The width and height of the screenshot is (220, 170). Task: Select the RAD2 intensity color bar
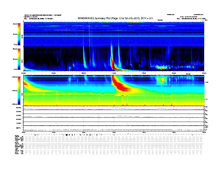[19, 34]
